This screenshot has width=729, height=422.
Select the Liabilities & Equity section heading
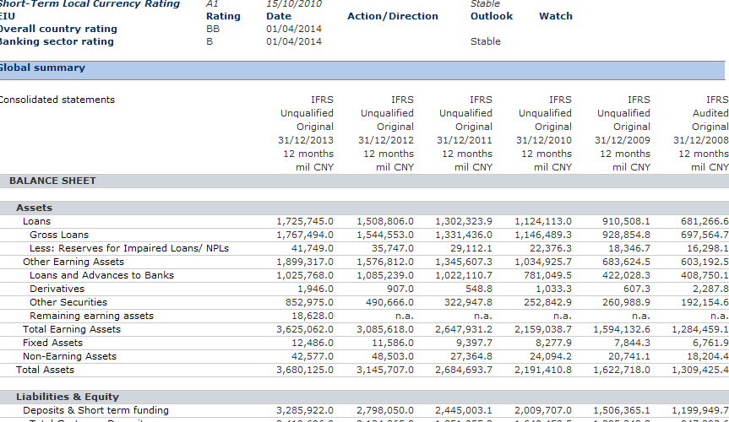pos(68,397)
